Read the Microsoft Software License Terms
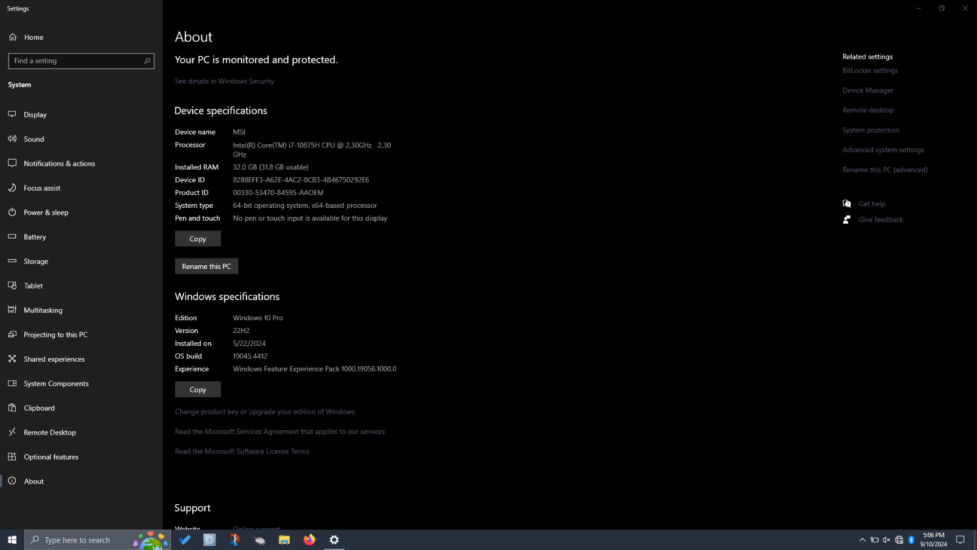The width and height of the screenshot is (977, 550). tap(242, 452)
